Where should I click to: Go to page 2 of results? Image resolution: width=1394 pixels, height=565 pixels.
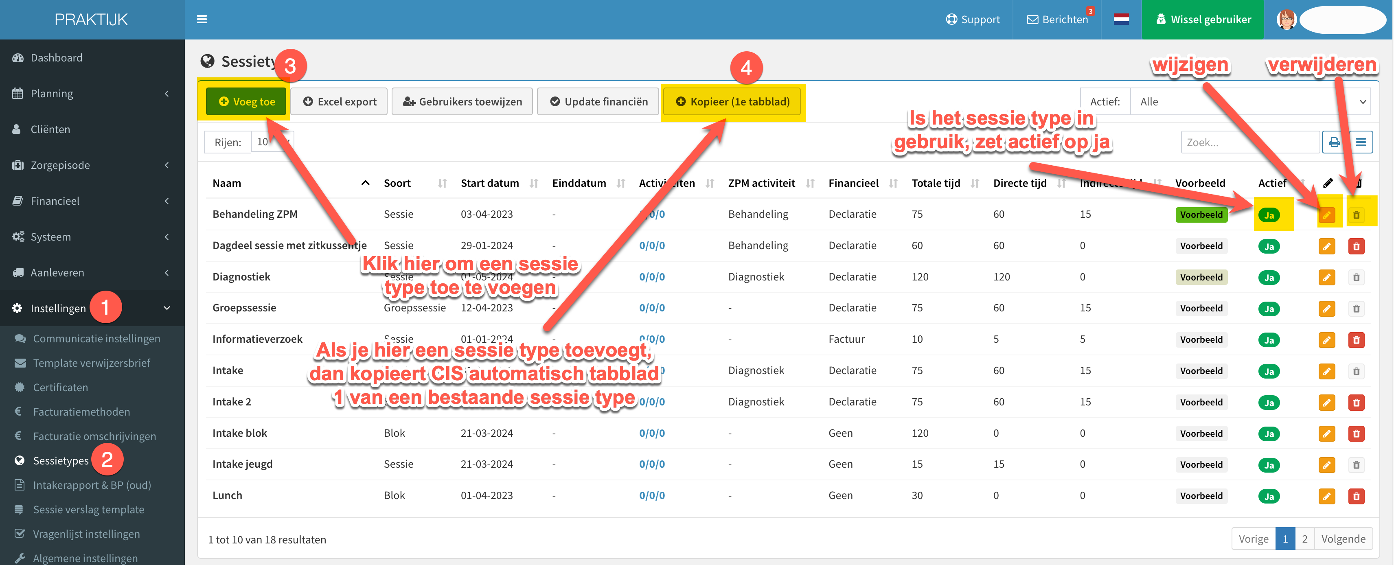[x=1304, y=539]
